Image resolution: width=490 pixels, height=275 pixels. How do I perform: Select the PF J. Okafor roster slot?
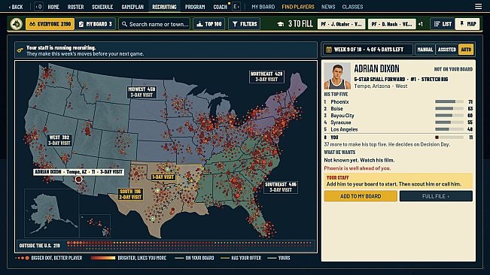[x=341, y=24]
